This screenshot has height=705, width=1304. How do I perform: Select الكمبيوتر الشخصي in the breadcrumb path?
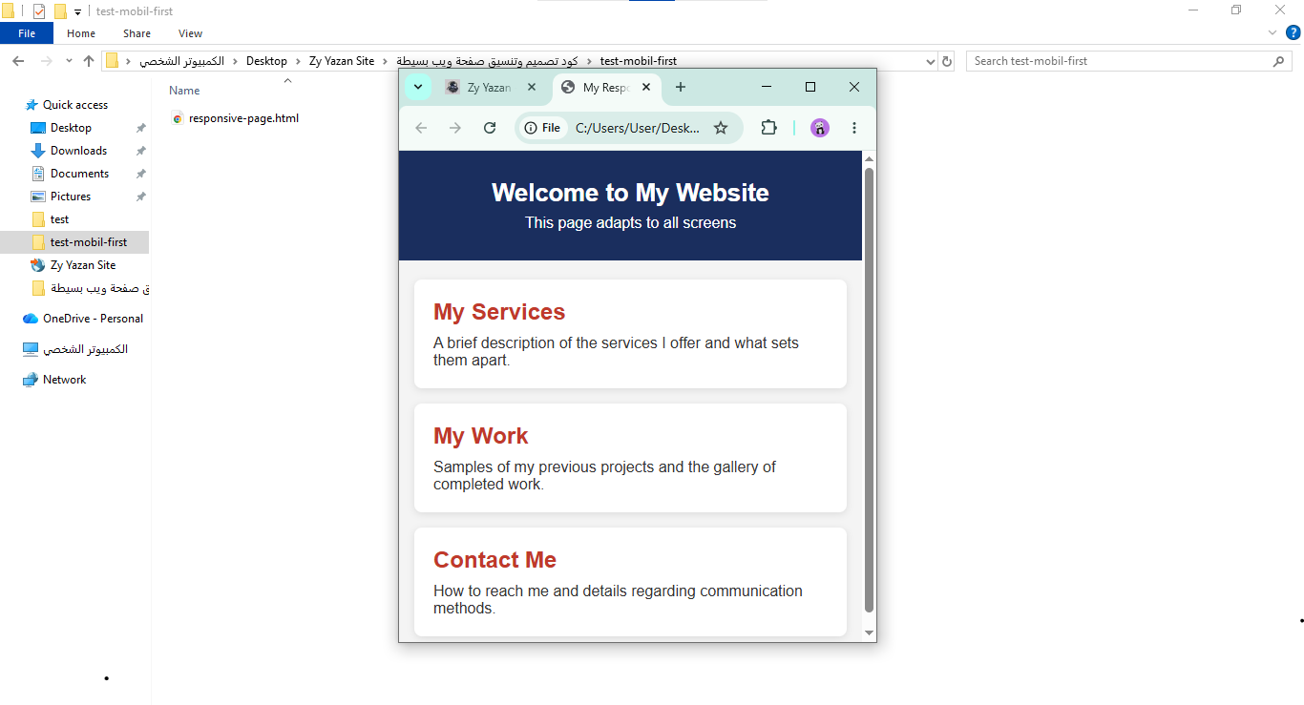(x=182, y=61)
